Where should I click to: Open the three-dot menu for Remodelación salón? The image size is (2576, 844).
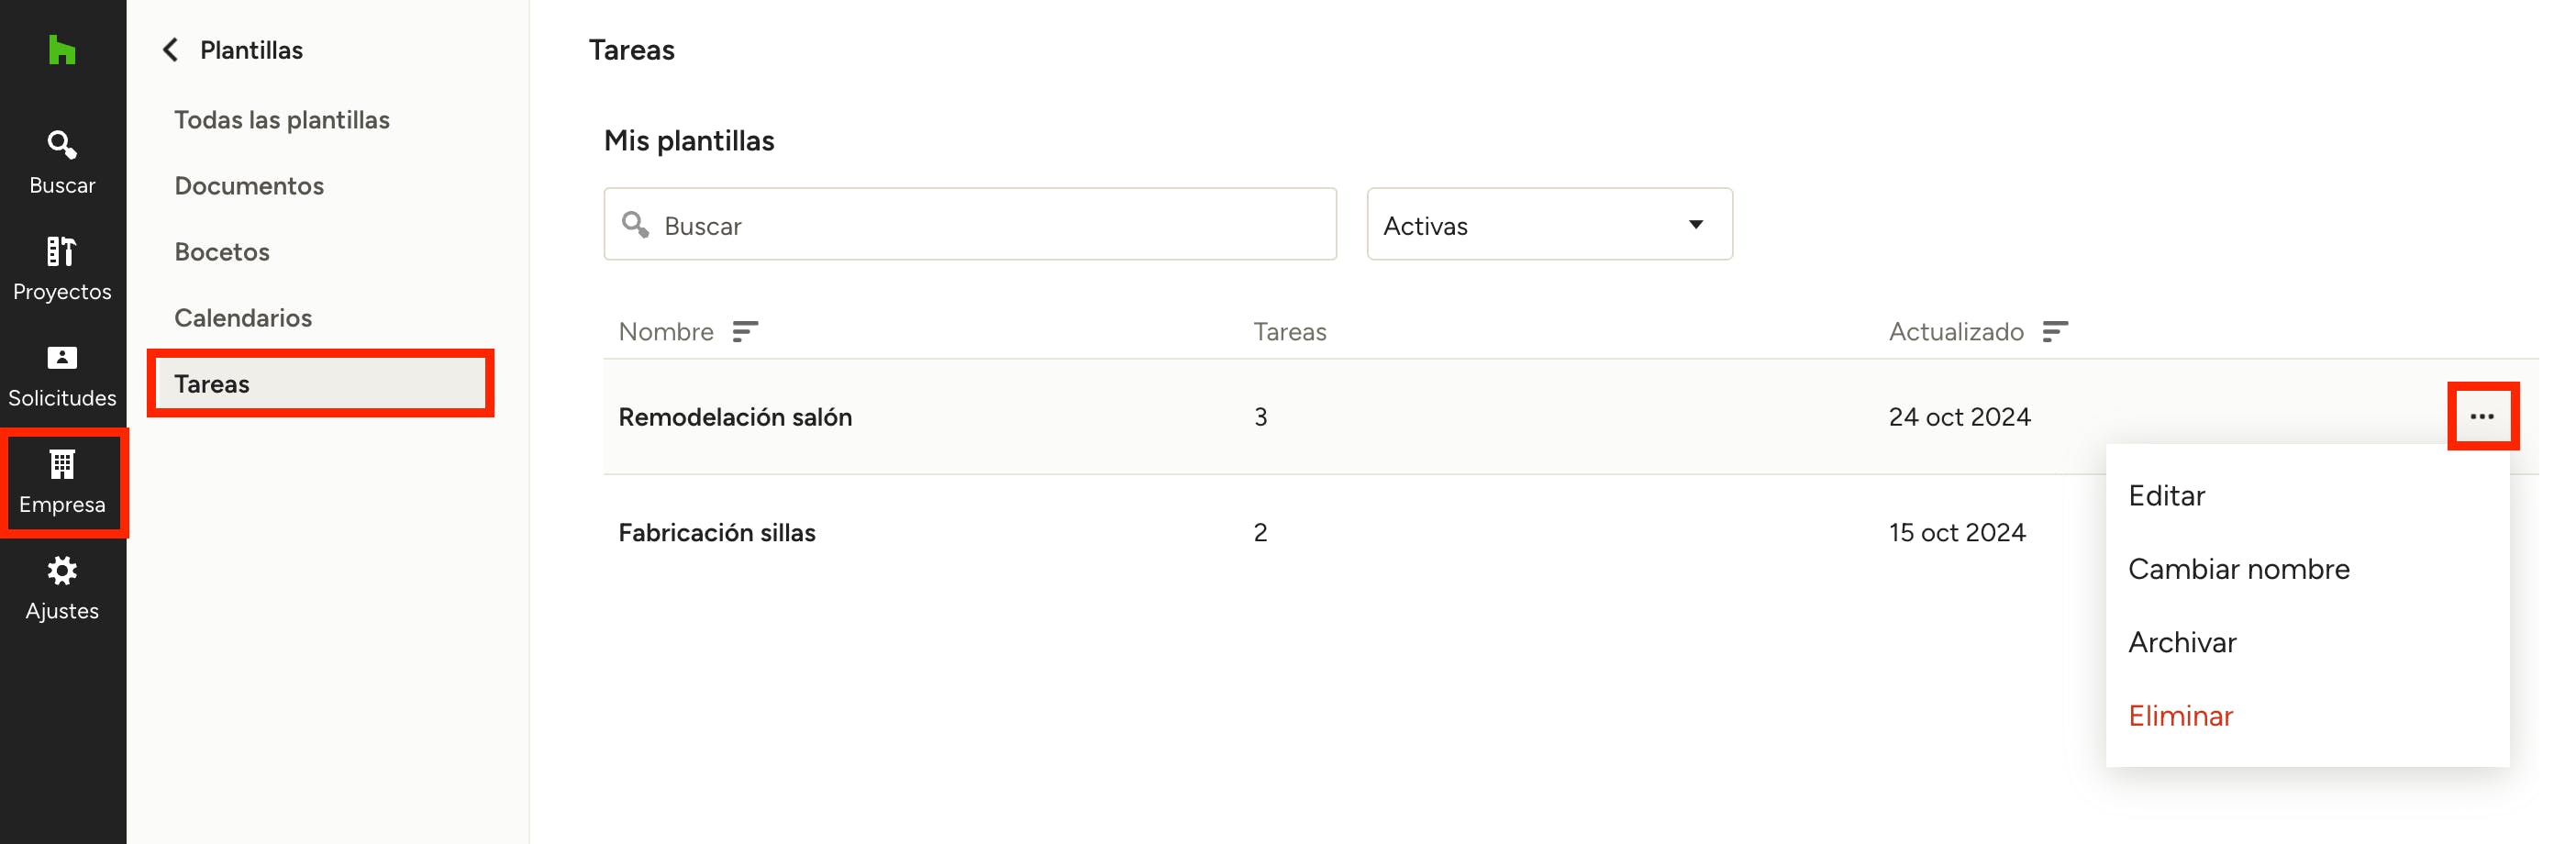pos(2481,416)
